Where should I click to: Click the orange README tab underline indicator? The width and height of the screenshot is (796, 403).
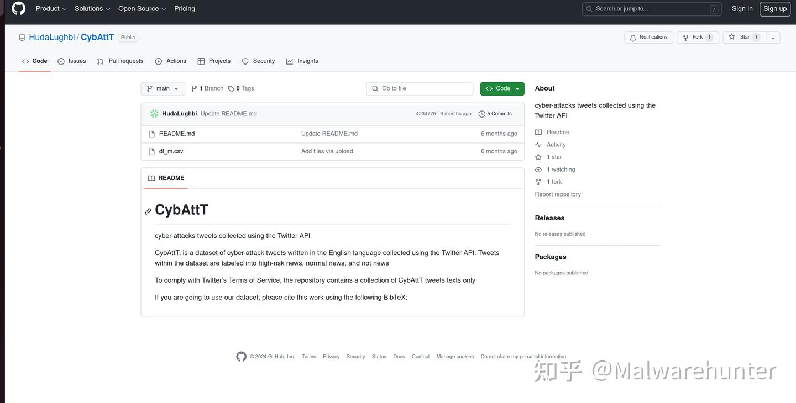click(166, 188)
